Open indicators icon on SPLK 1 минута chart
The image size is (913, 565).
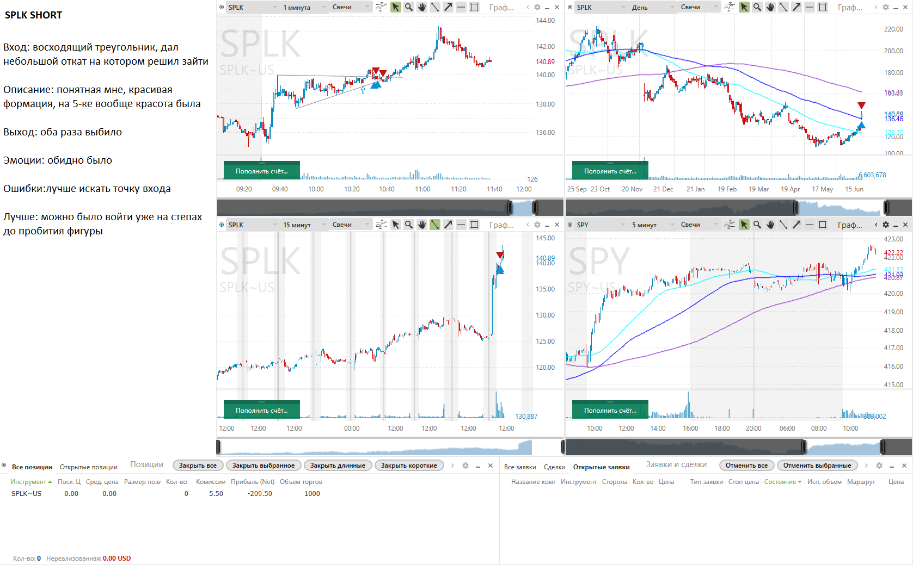[381, 7]
